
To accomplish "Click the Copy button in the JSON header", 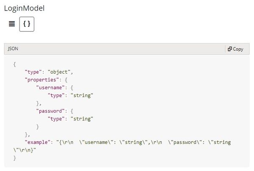I will pyautogui.click(x=235, y=49).
